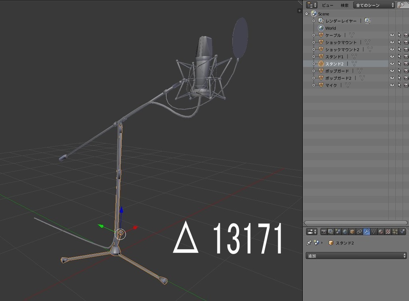Click the ショックマウント2 row name
409x301 pixels.
pyautogui.click(x=342, y=50)
